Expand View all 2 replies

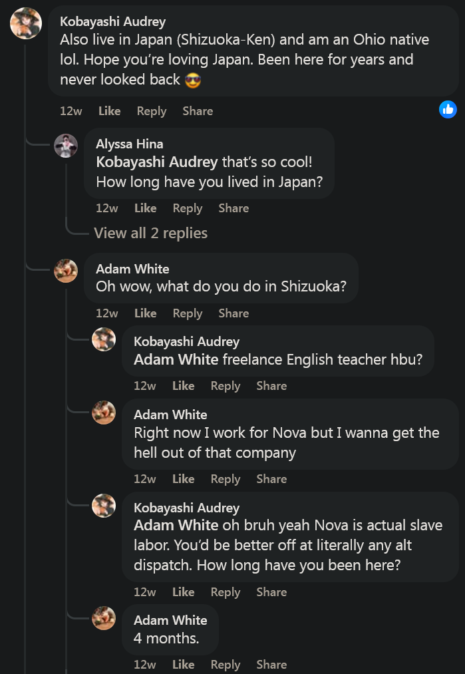[150, 233]
